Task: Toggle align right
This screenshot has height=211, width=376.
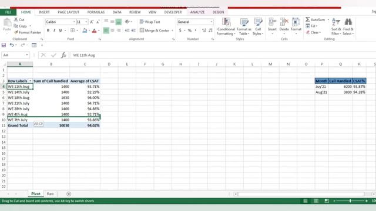Action: coord(119,30)
